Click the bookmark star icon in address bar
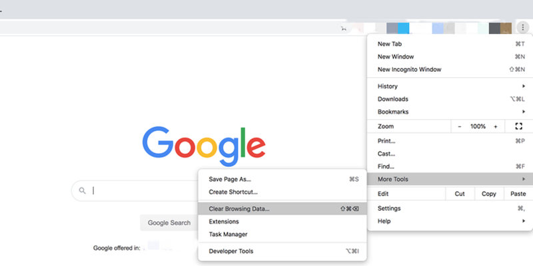Screen dimensions: 533x266 pyautogui.click(x=344, y=29)
